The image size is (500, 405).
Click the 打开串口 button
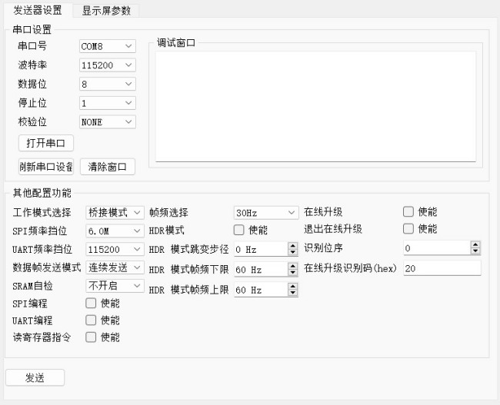(x=45, y=144)
